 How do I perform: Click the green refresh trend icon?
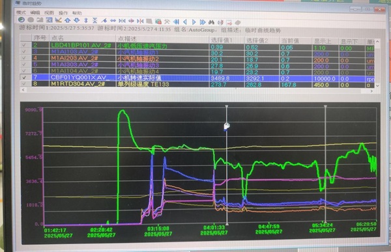22,20
